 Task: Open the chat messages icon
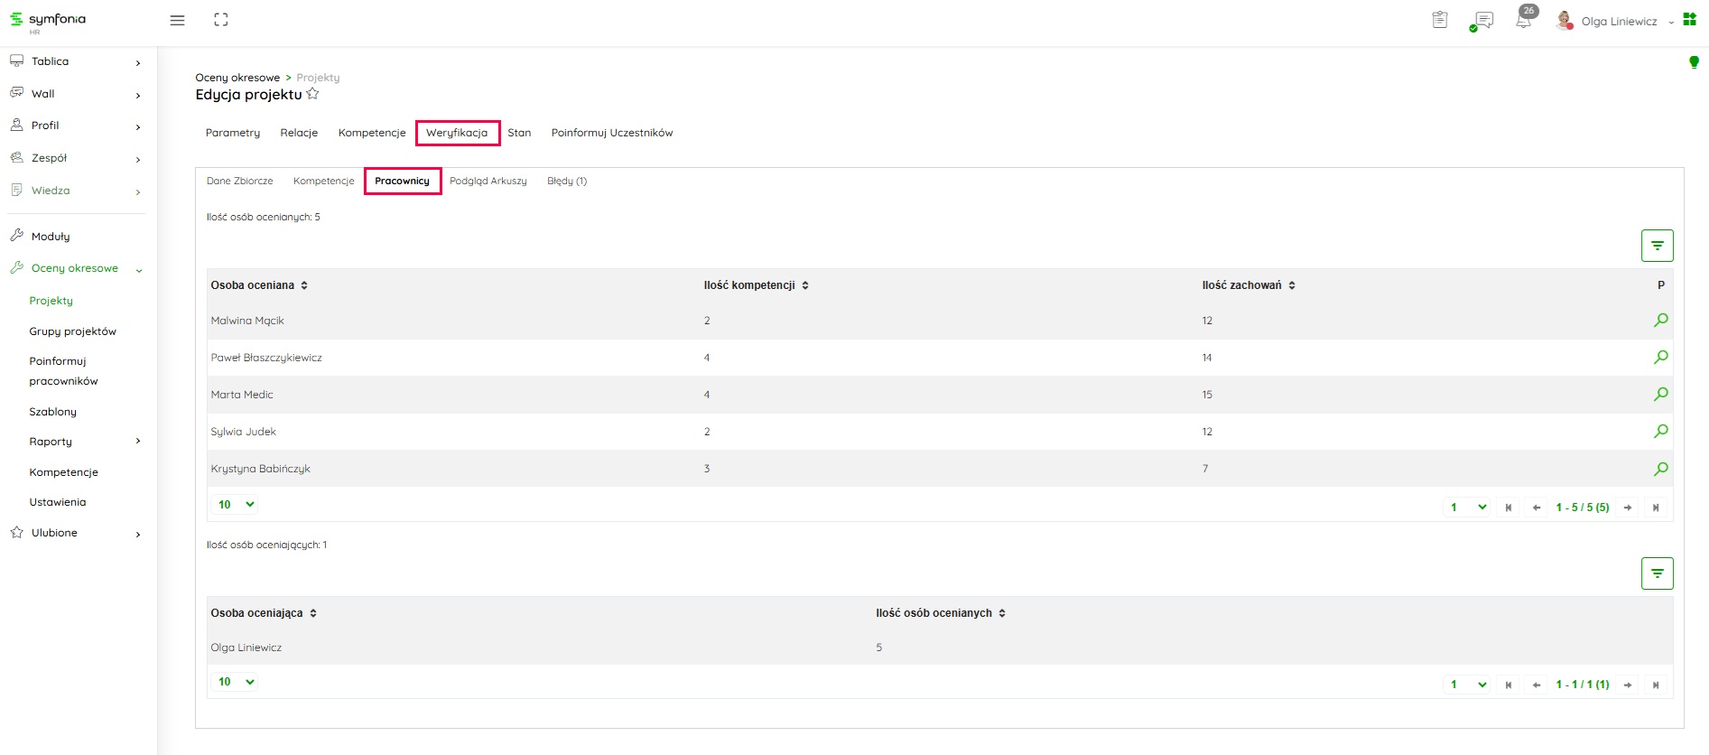[x=1481, y=20]
